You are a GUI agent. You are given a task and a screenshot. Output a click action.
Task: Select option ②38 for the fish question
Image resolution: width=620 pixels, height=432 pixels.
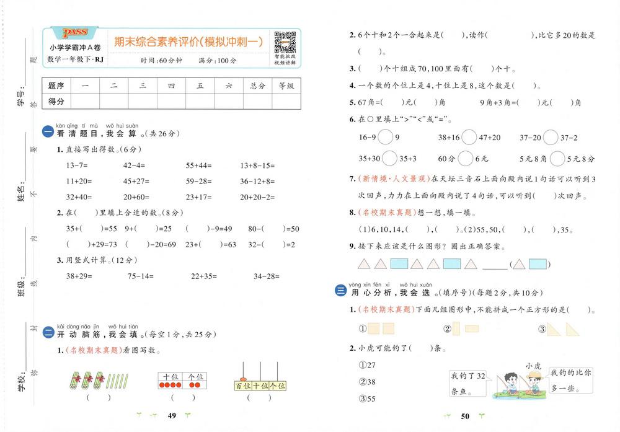[367, 382]
